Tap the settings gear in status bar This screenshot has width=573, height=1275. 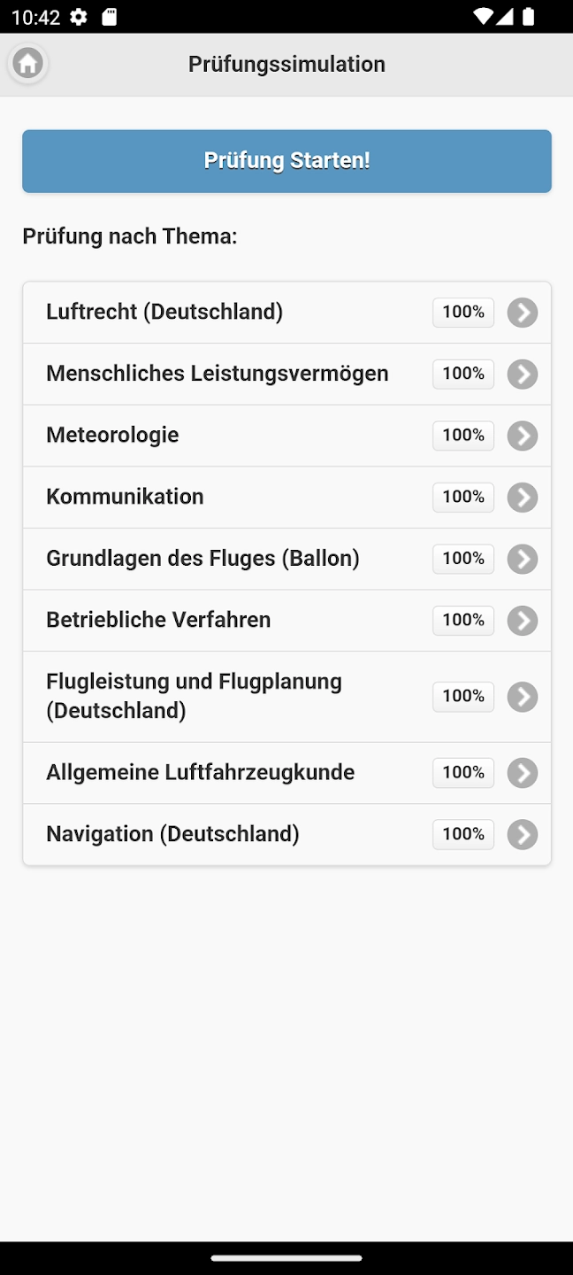[x=79, y=17]
